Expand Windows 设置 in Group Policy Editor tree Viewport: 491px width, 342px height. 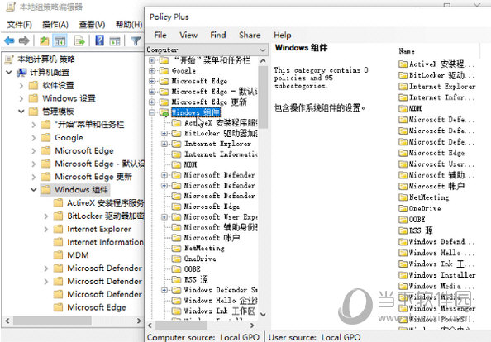pos(21,98)
